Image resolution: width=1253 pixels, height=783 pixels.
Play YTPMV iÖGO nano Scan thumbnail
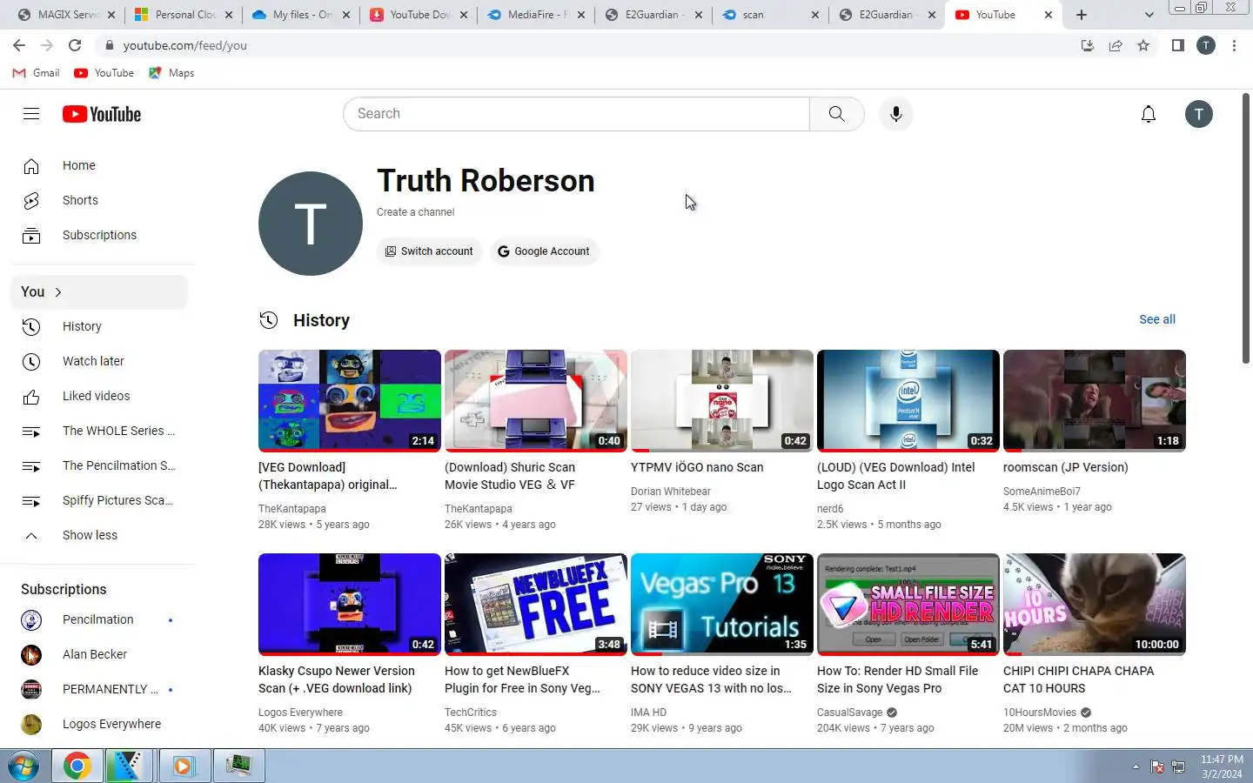(722, 401)
